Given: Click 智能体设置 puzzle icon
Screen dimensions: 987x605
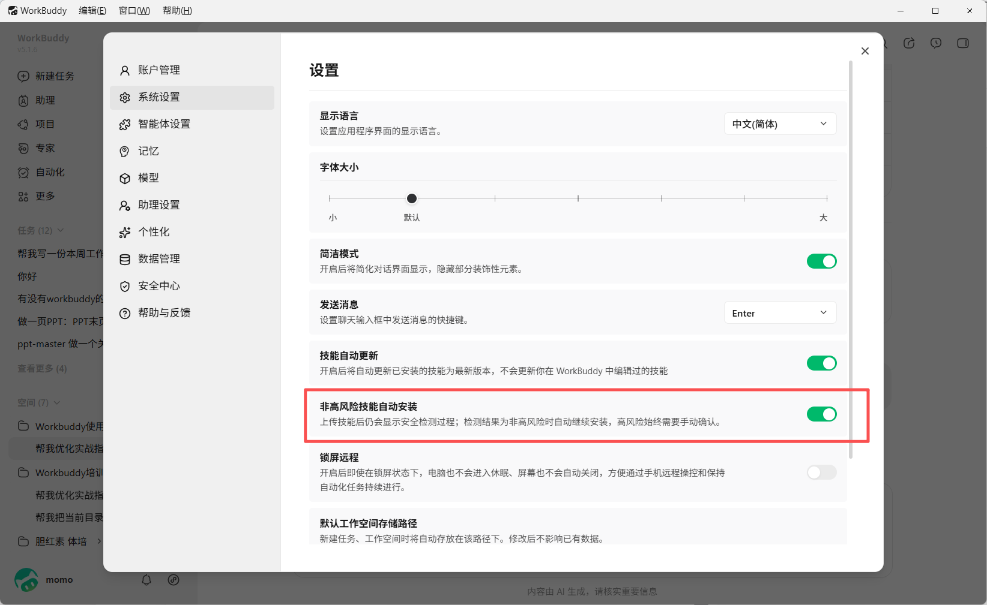Looking at the screenshot, I should click(125, 125).
